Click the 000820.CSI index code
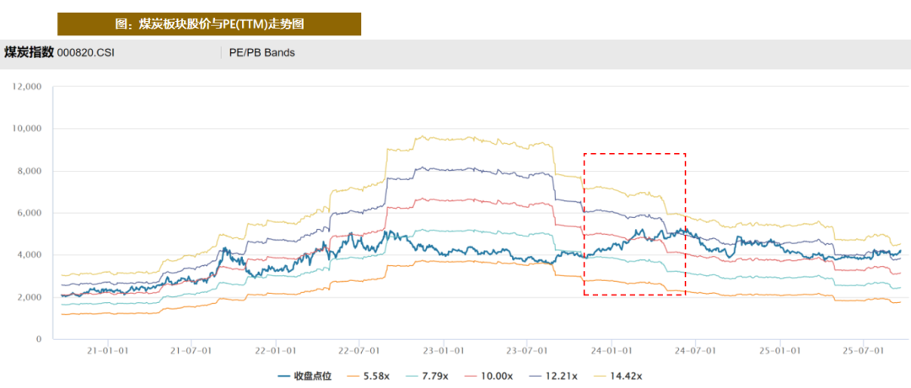The height and width of the screenshot is (388, 911). point(85,52)
